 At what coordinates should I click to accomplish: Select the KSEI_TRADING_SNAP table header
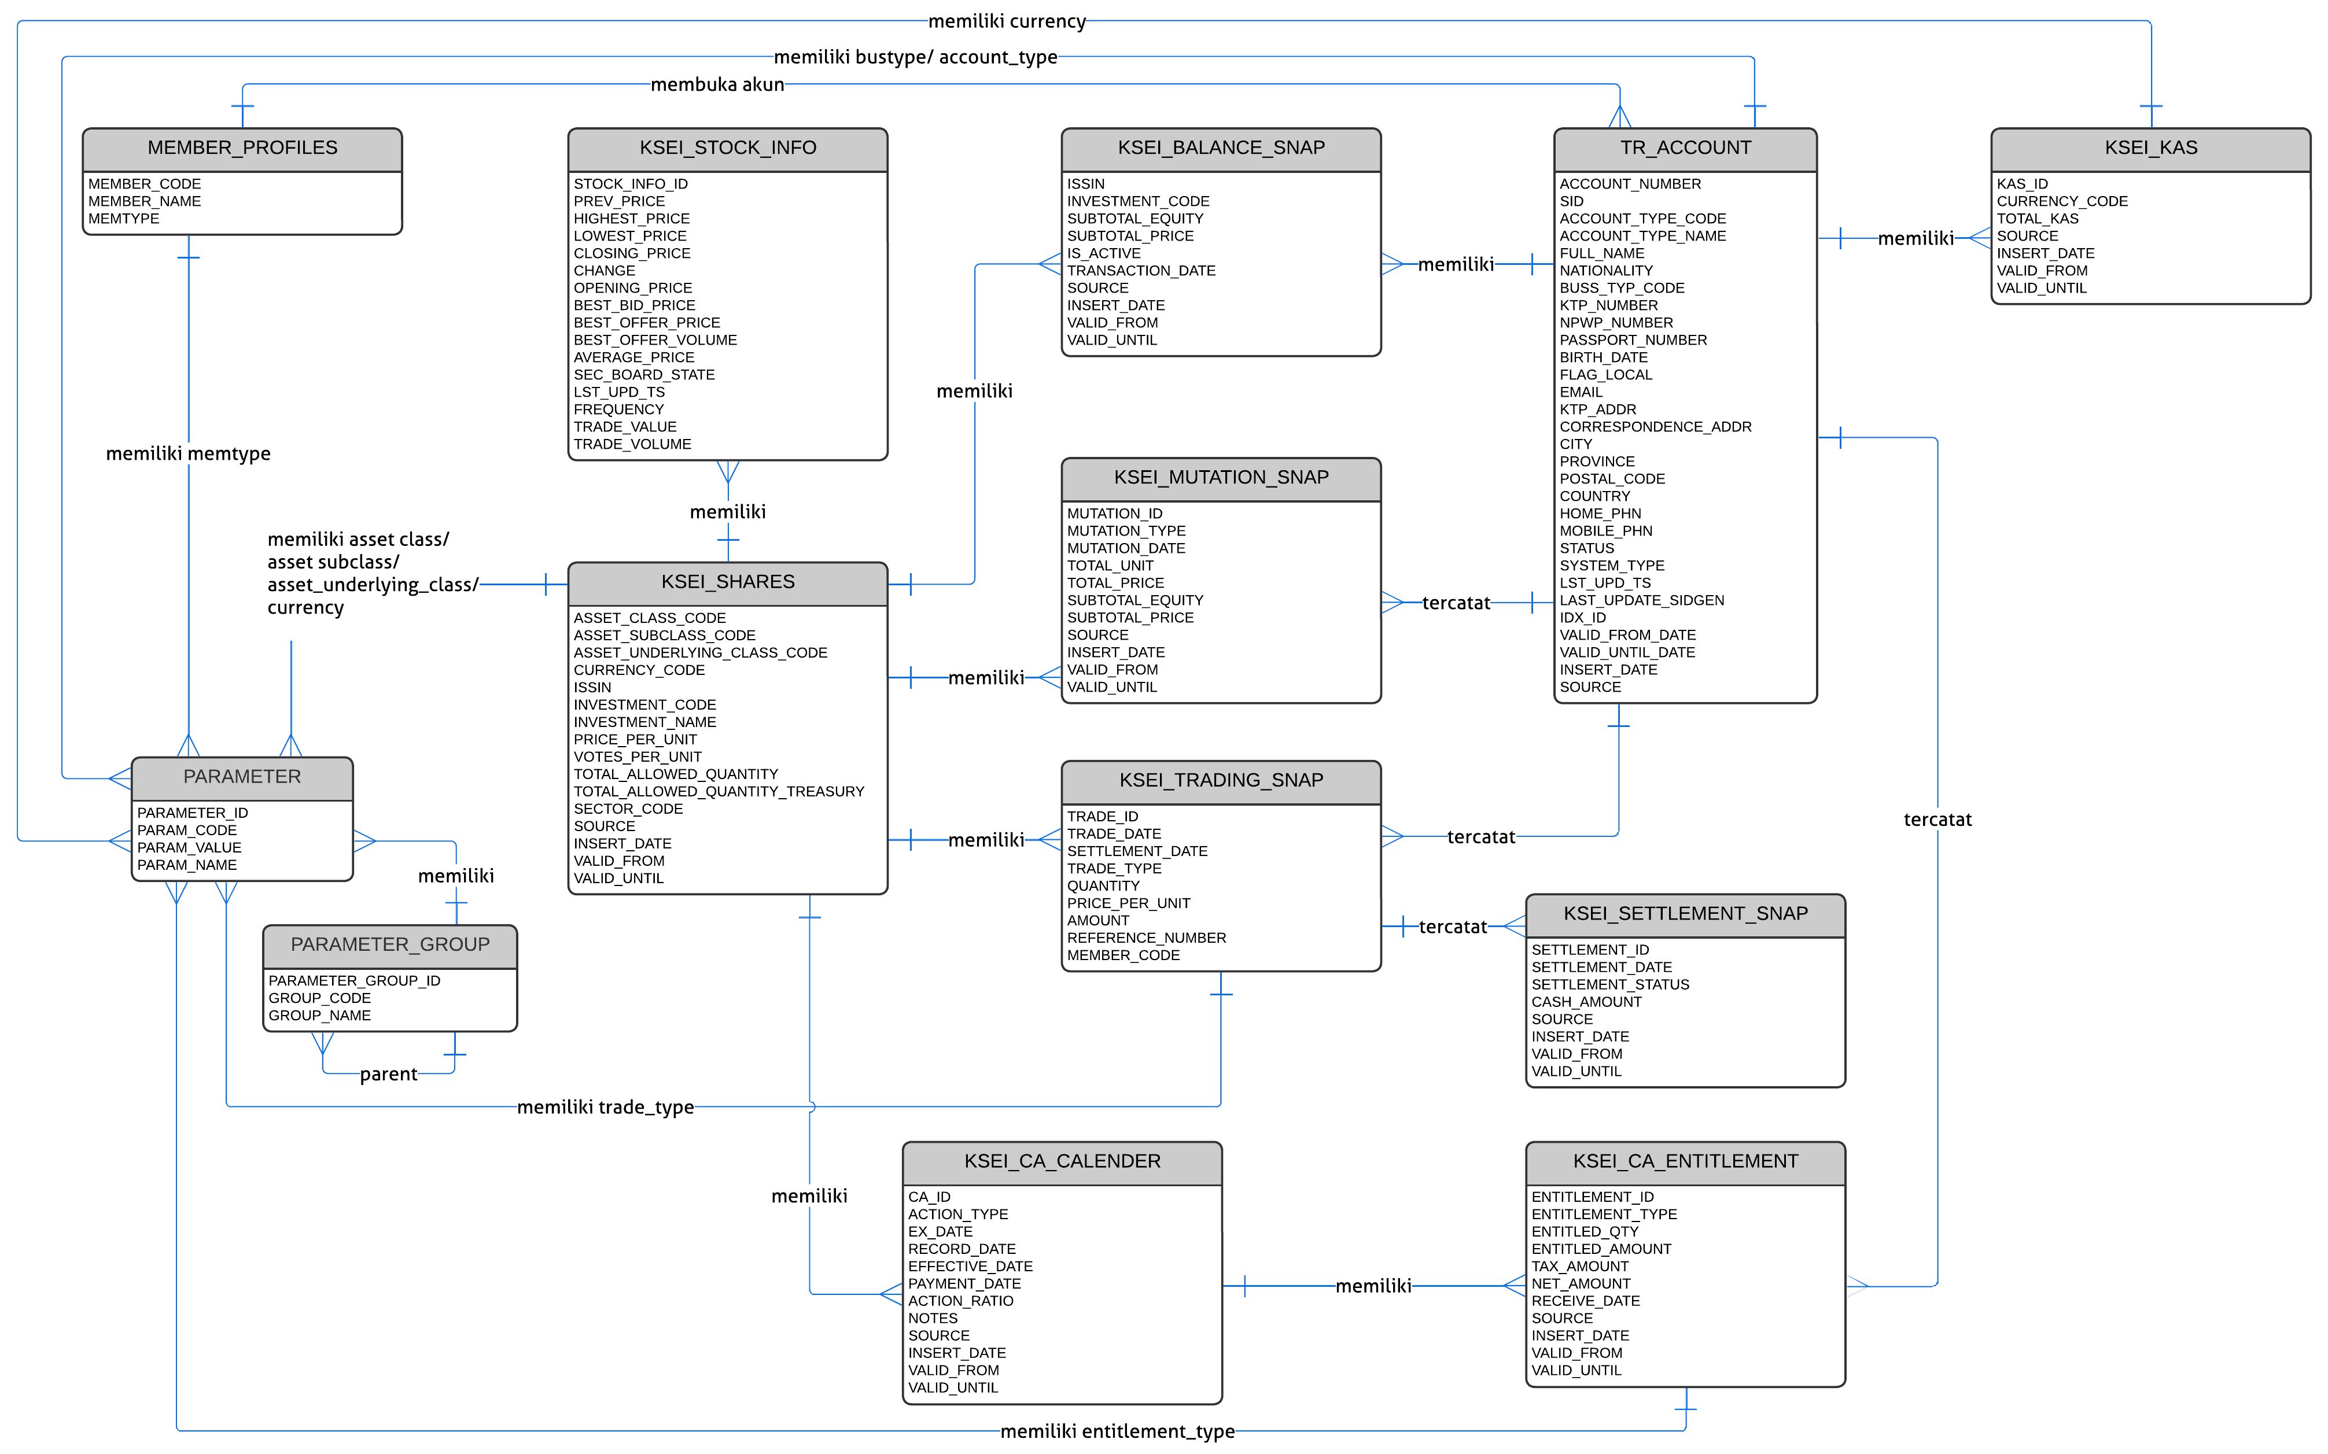pyautogui.click(x=1221, y=780)
